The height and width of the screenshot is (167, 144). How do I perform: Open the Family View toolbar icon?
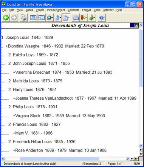point(33,18)
